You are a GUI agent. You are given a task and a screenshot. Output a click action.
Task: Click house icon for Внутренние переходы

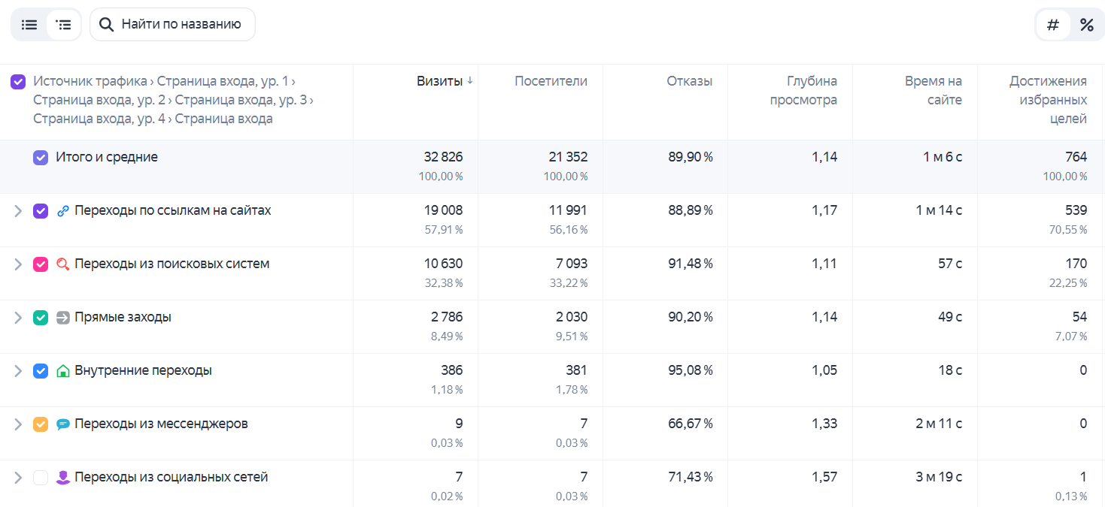pos(63,371)
